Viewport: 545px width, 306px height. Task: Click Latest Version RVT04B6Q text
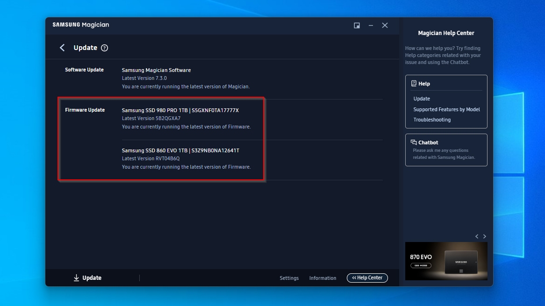(x=151, y=158)
